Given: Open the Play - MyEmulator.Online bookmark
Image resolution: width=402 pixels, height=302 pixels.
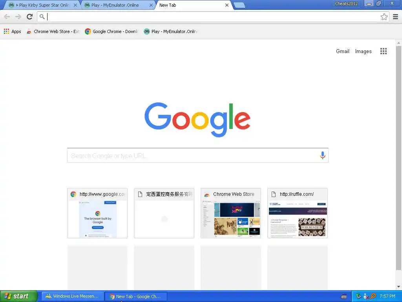Looking at the screenshot, I should tap(170, 31).
